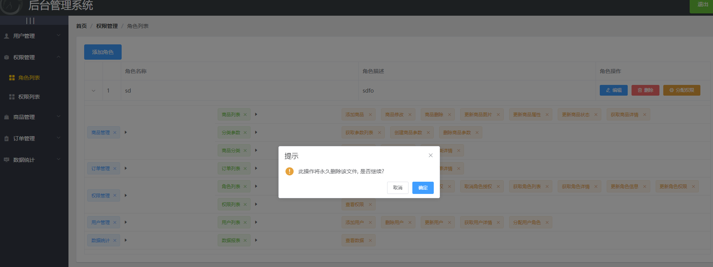The image size is (713, 267).
Task: Click the 删除 button for role sd
Action: click(x=645, y=90)
